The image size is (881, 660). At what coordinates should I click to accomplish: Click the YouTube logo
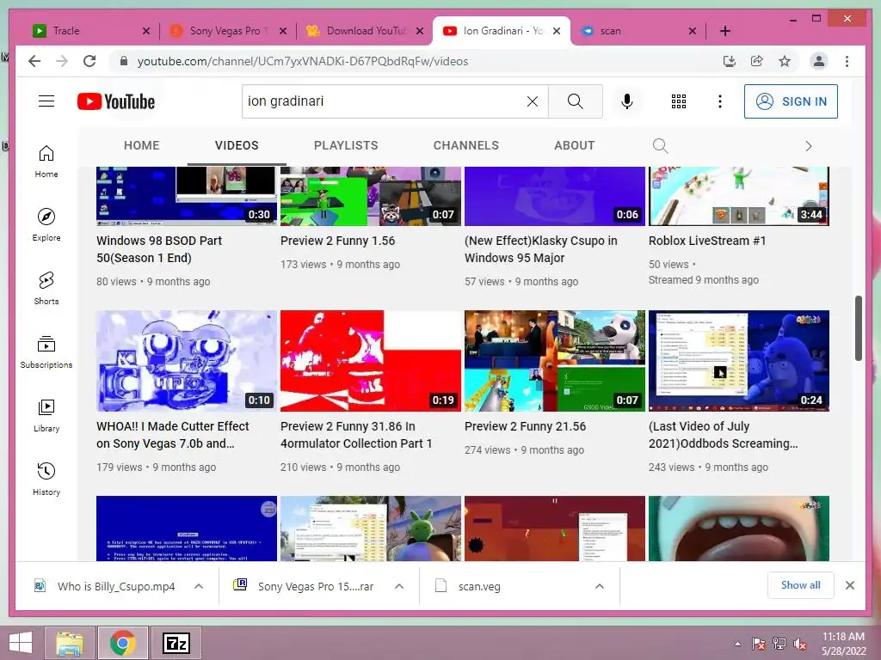pos(116,101)
